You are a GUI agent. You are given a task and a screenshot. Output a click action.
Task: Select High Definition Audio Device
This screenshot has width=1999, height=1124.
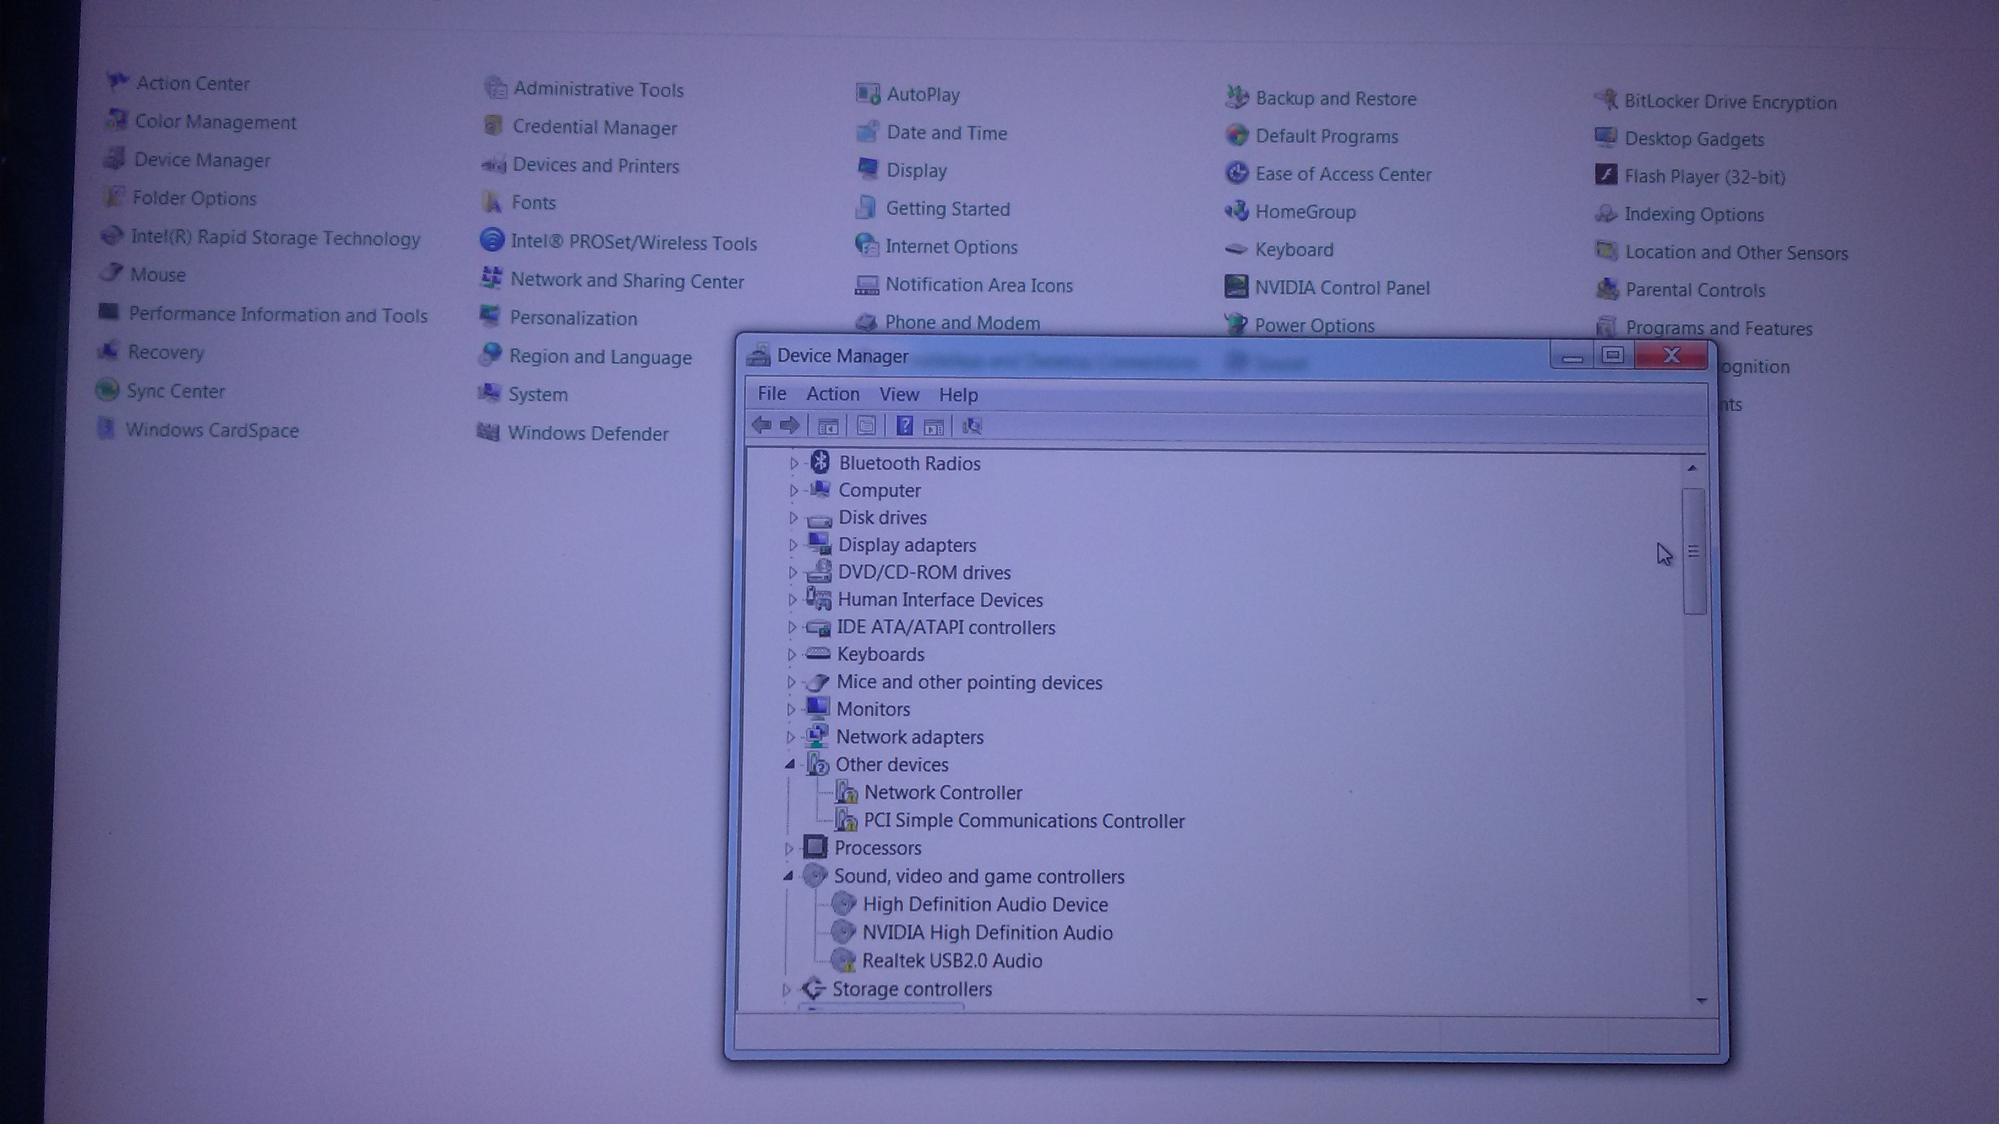(x=985, y=904)
